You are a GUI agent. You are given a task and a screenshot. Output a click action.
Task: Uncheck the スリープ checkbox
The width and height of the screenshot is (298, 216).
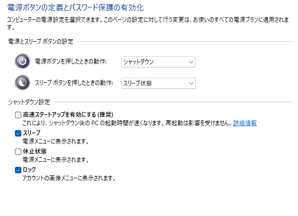(18, 133)
